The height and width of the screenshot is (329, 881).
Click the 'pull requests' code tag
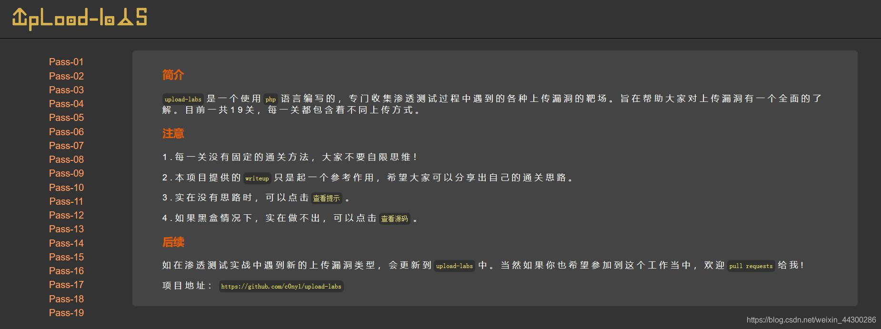click(x=751, y=266)
